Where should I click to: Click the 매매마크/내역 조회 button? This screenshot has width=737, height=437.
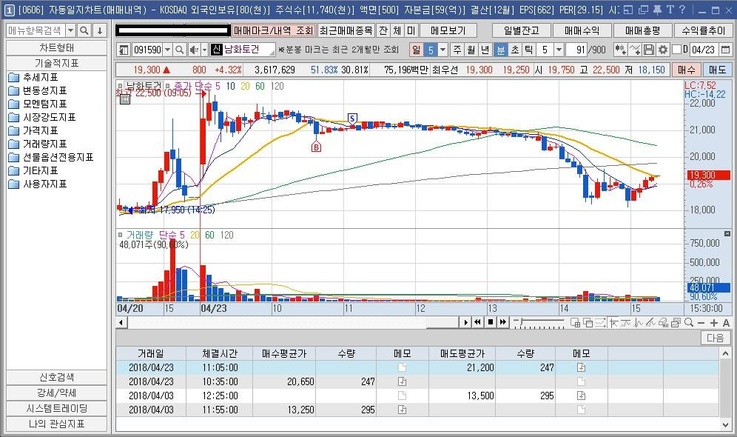pos(274,30)
